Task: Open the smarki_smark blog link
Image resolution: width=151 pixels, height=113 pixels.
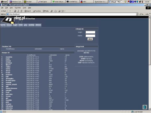Action: (11, 84)
